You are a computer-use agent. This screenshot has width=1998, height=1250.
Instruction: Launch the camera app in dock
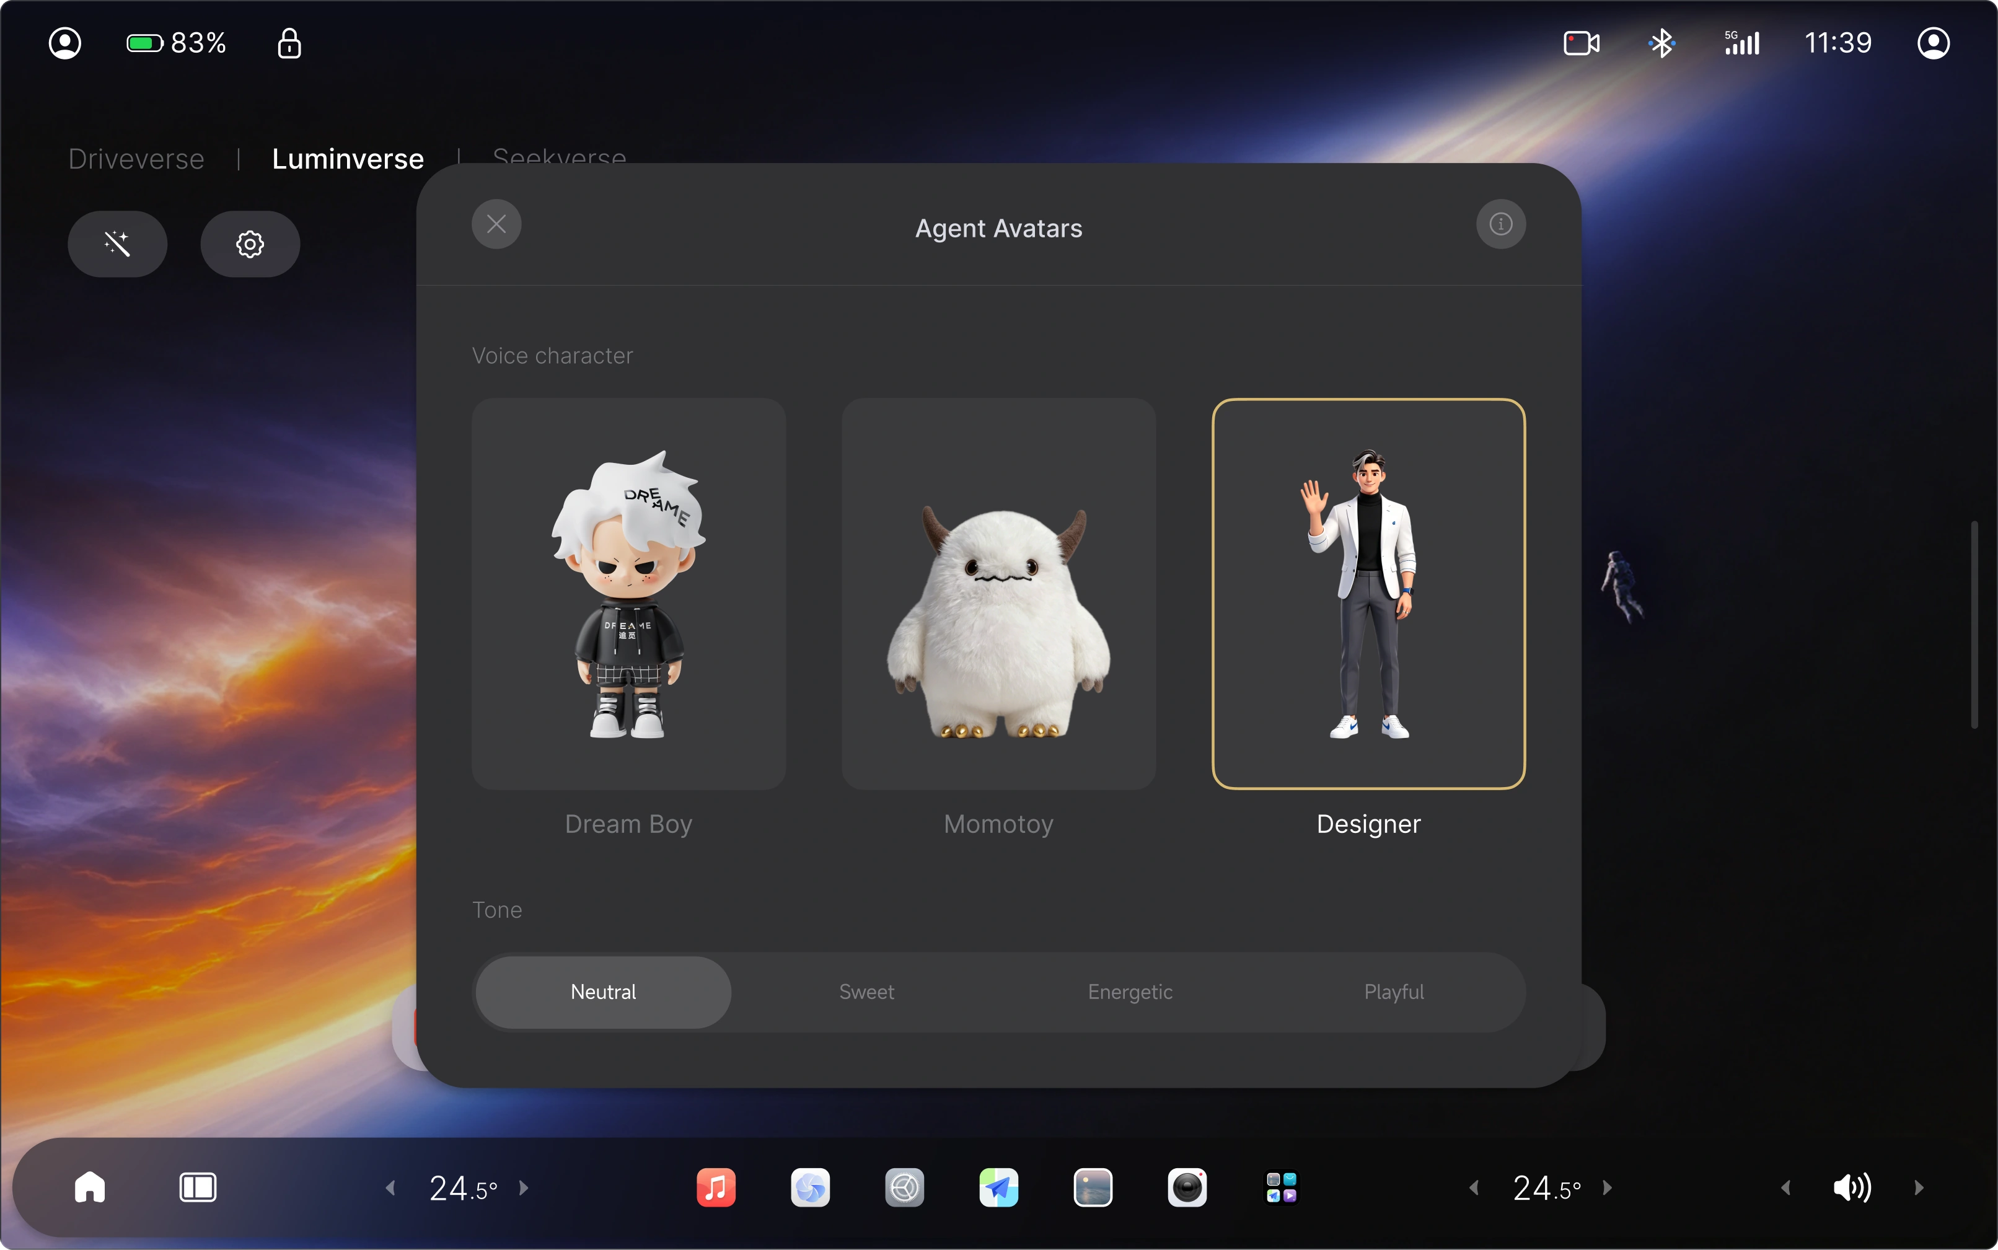point(1187,1187)
